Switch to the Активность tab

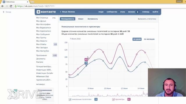93,19
